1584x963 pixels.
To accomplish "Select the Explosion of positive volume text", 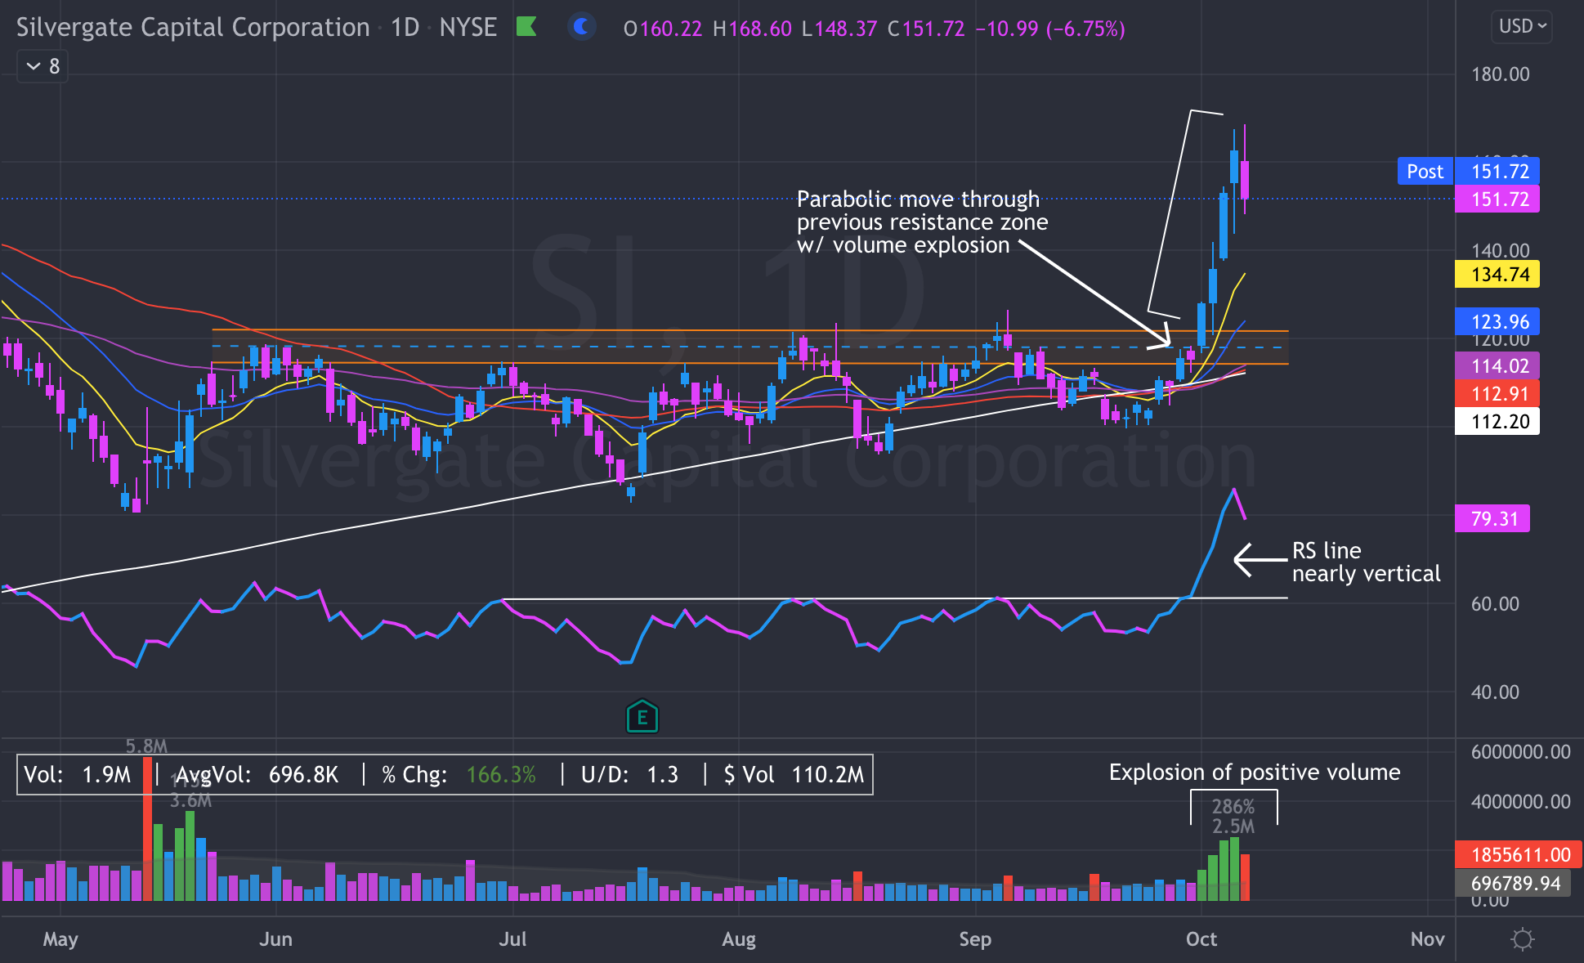I will coord(1254,772).
